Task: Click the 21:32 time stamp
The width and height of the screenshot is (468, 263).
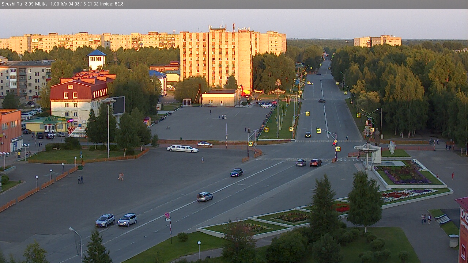Action: [x=93, y=4]
